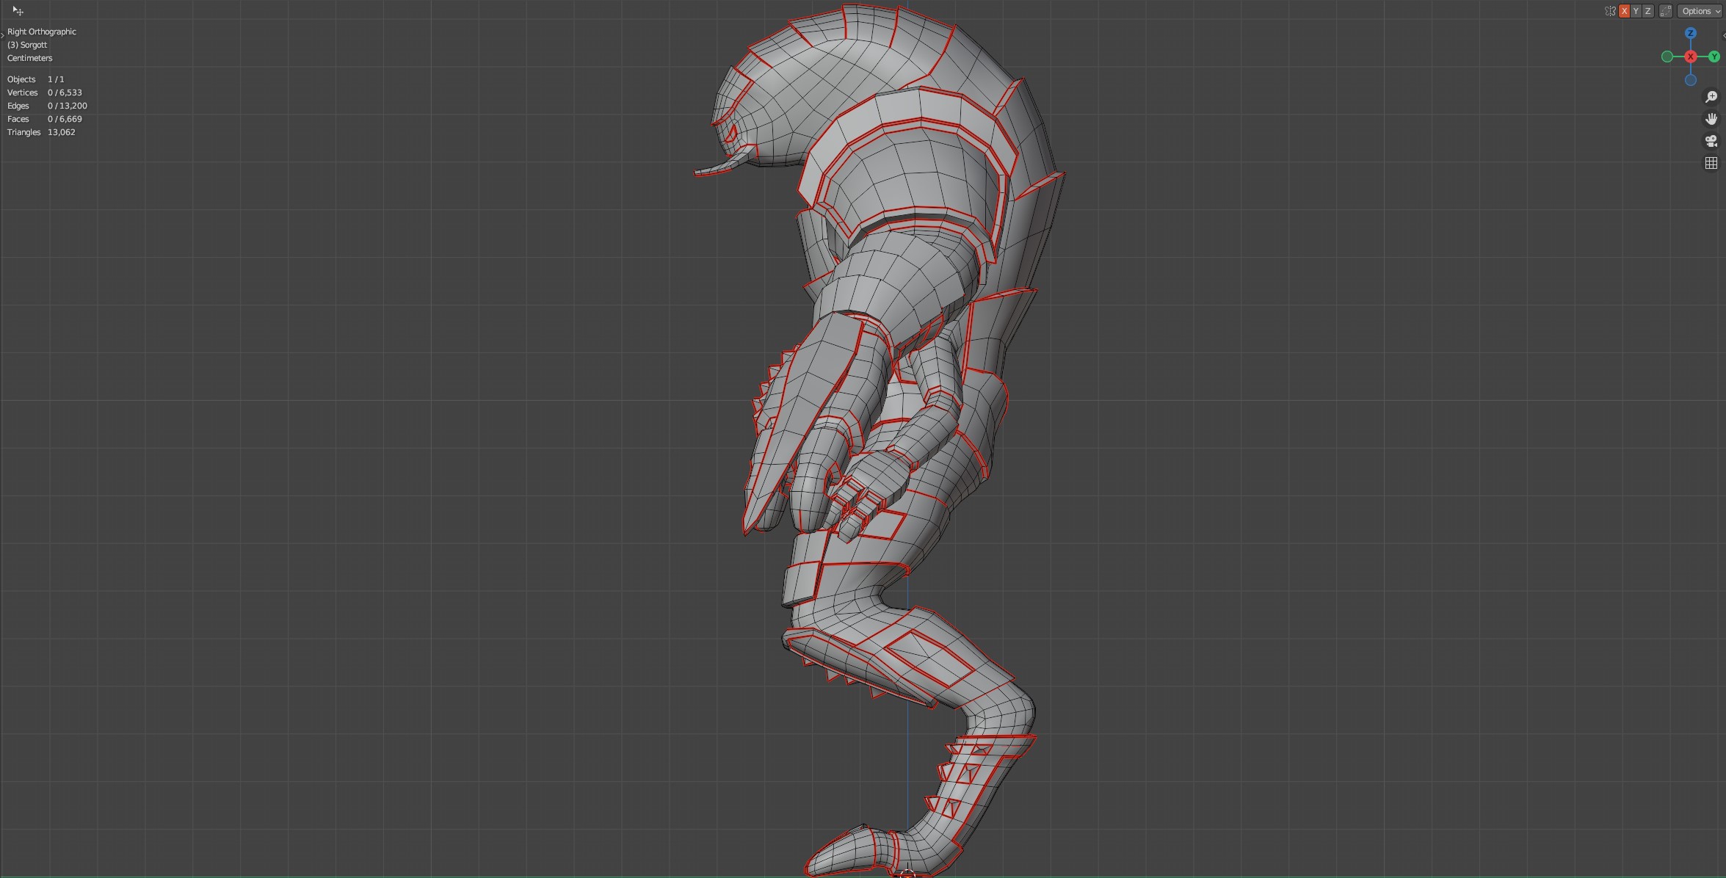Click the mirror butterfly icon
The image size is (1726, 878).
pos(1610,11)
